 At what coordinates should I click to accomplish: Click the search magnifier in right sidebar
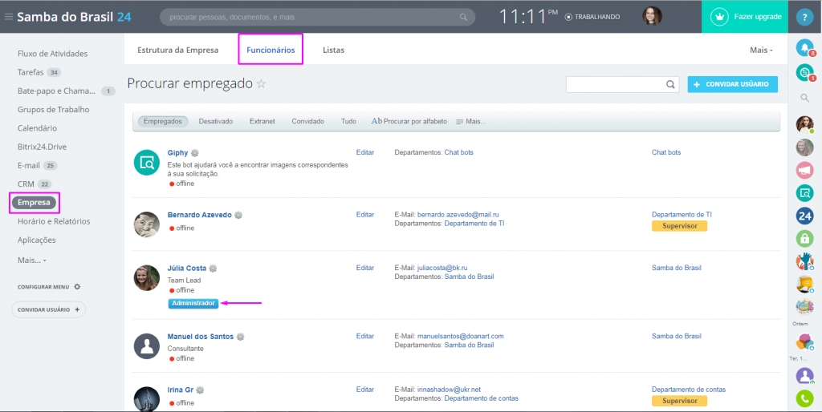pos(804,98)
